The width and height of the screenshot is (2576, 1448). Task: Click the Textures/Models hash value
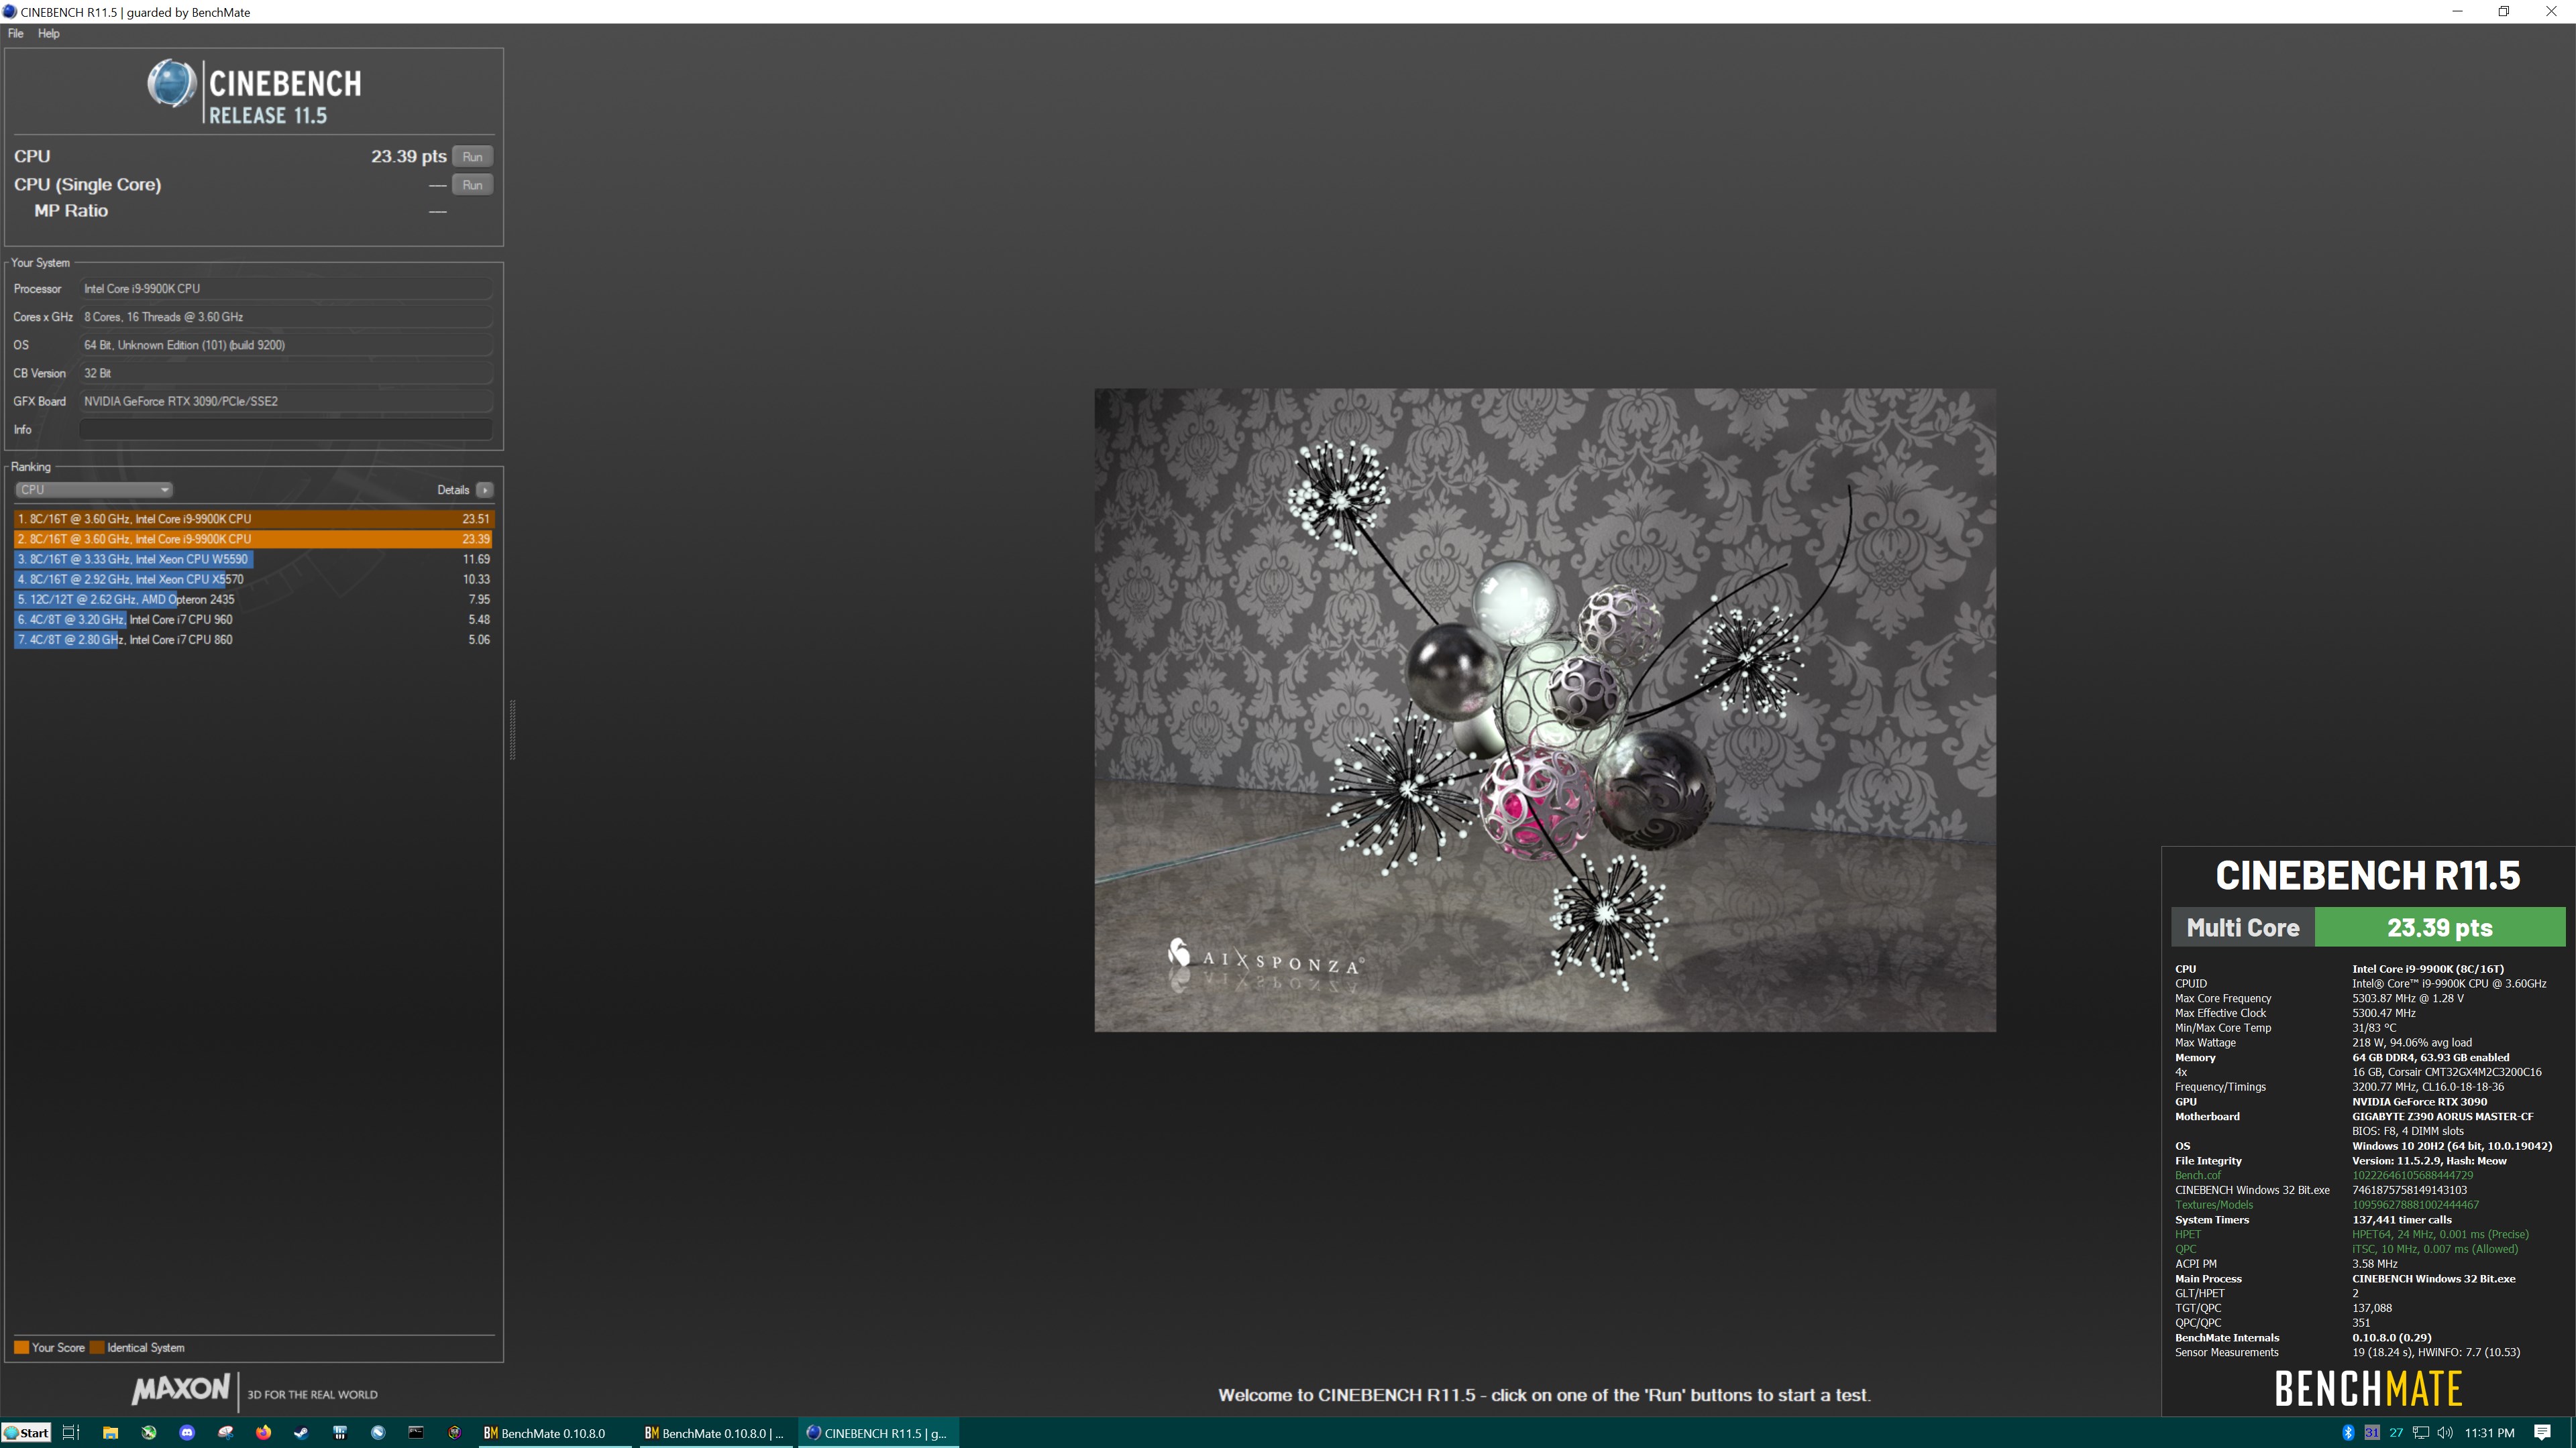pyautogui.click(x=2415, y=1205)
